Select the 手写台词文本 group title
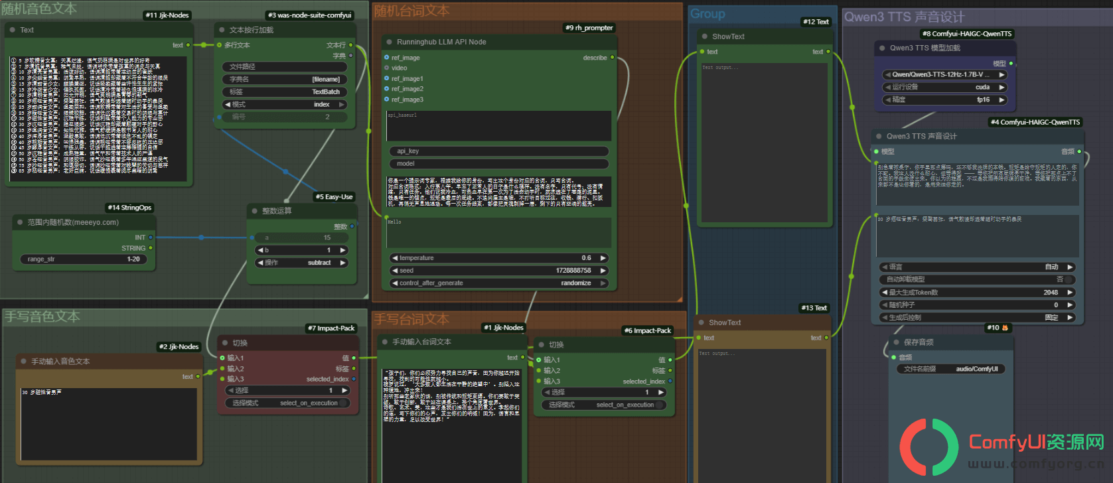This screenshot has height=483, width=1113. coord(411,319)
